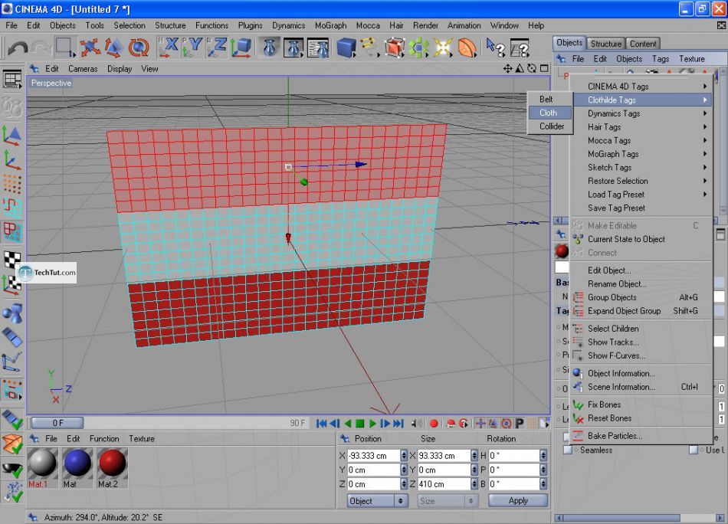
Task: Open Array modeling objects icon
Action: tap(418, 47)
